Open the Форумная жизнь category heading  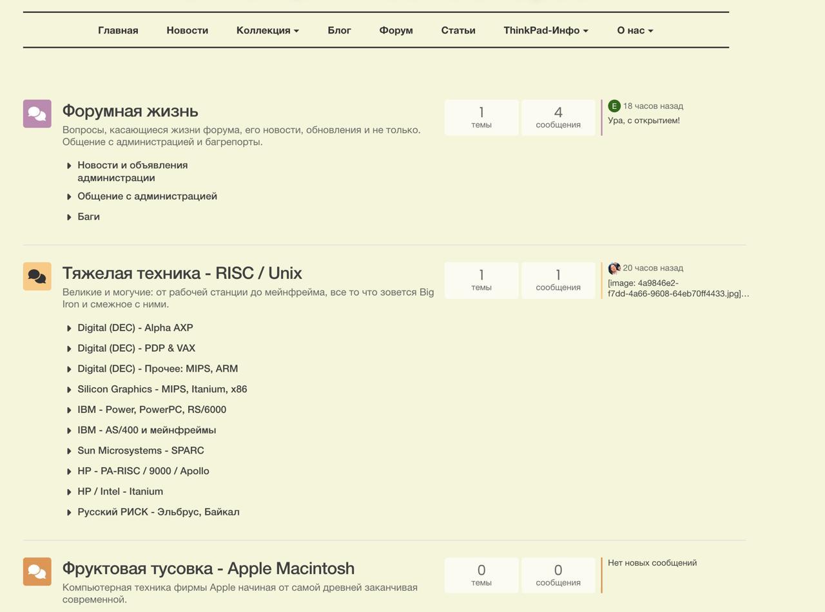130,111
